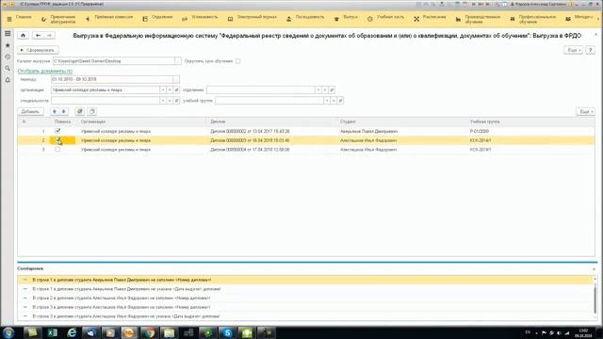The width and height of the screenshot is (603, 339).
Task: Expand специальность dropdown list
Action: click(x=163, y=101)
